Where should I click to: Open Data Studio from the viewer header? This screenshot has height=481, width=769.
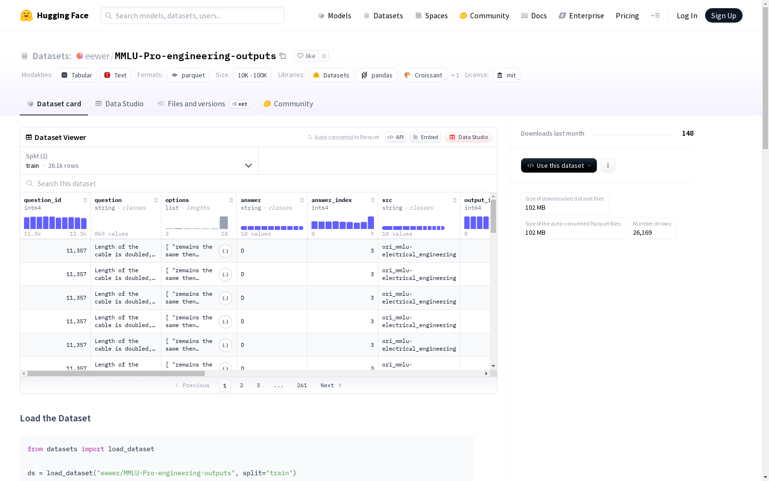(x=468, y=137)
